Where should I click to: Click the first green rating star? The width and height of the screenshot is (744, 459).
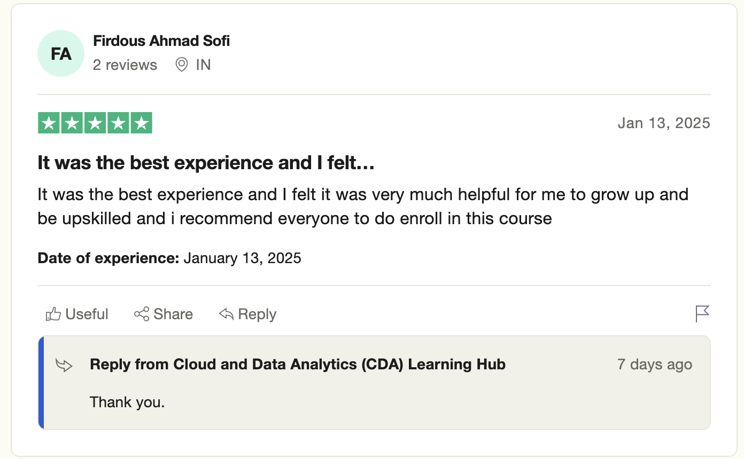[x=49, y=123]
